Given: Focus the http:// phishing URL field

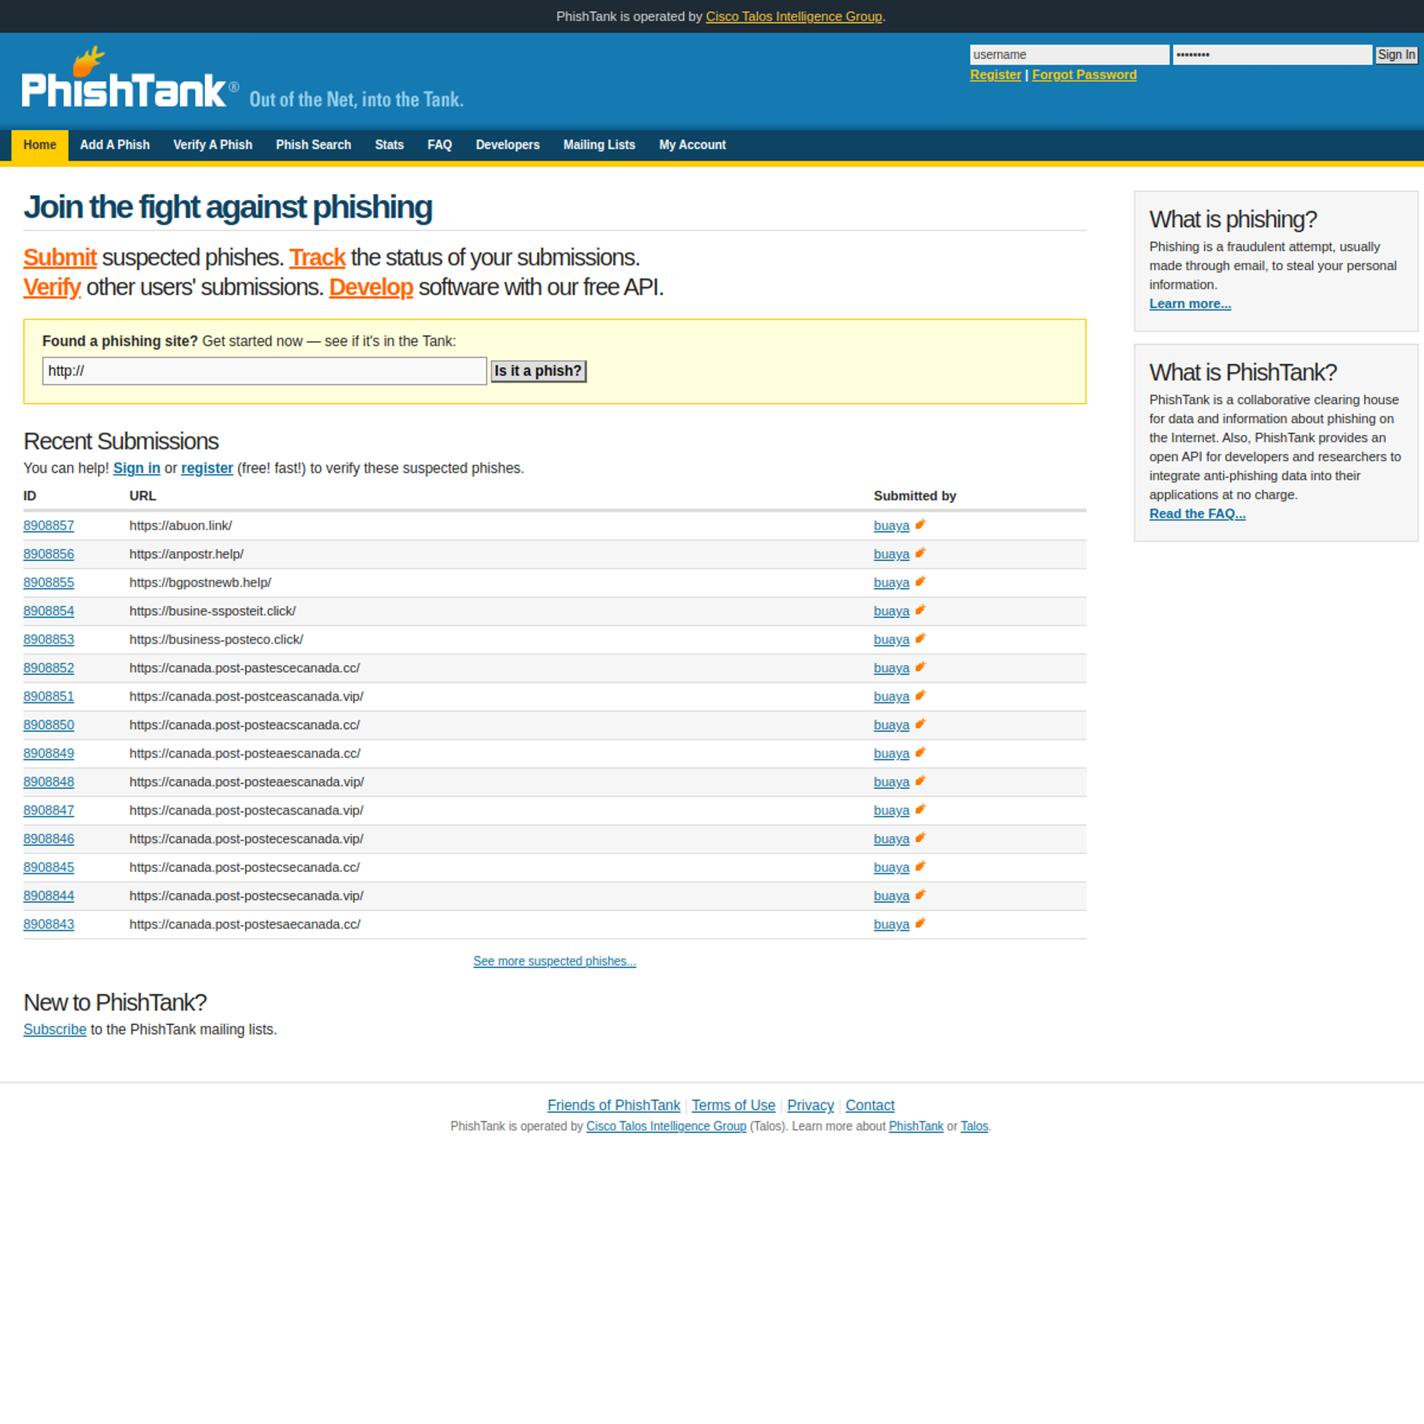Looking at the screenshot, I should tap(265, 371).
